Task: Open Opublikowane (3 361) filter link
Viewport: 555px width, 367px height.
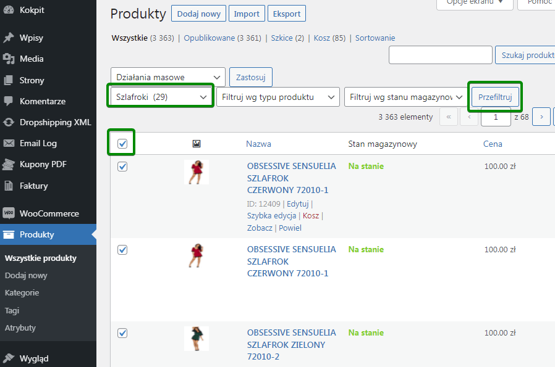Action: (222, 38)
